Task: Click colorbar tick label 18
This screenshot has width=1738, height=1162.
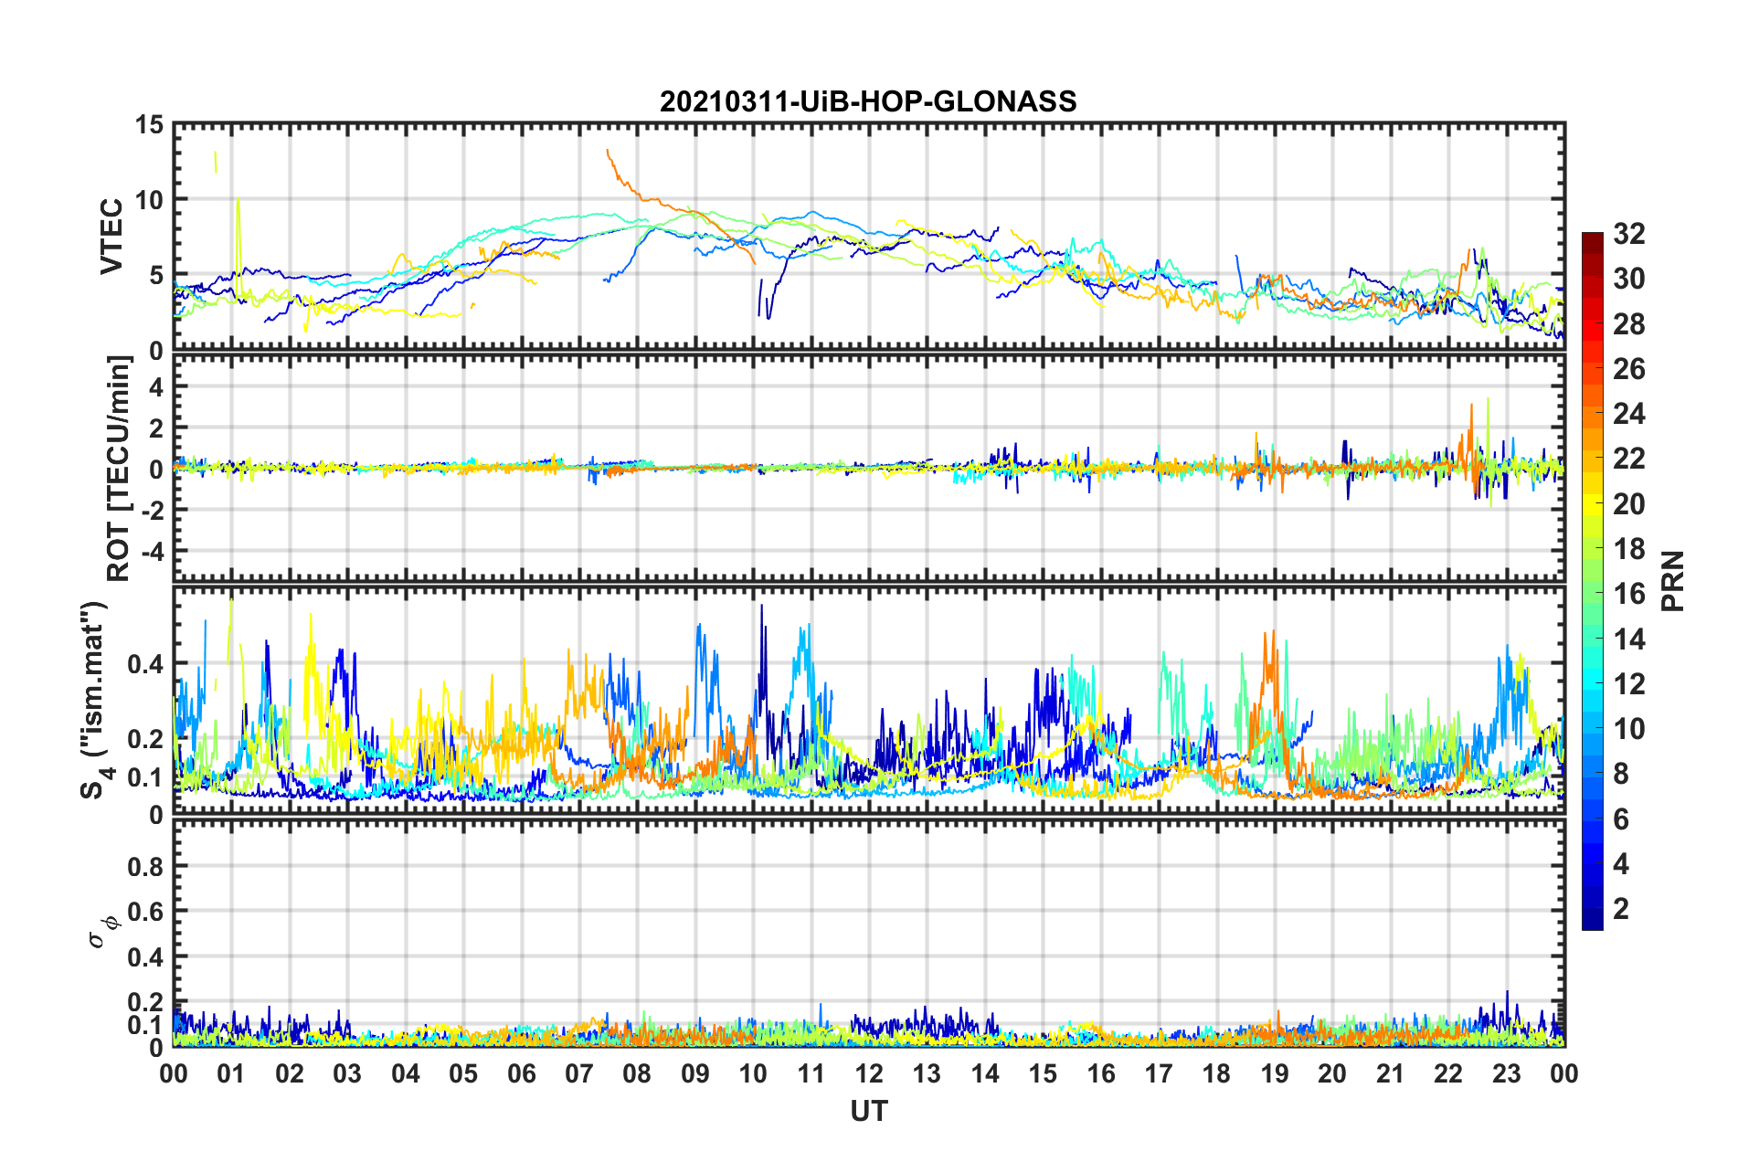Action: [x=1628, y=549]
